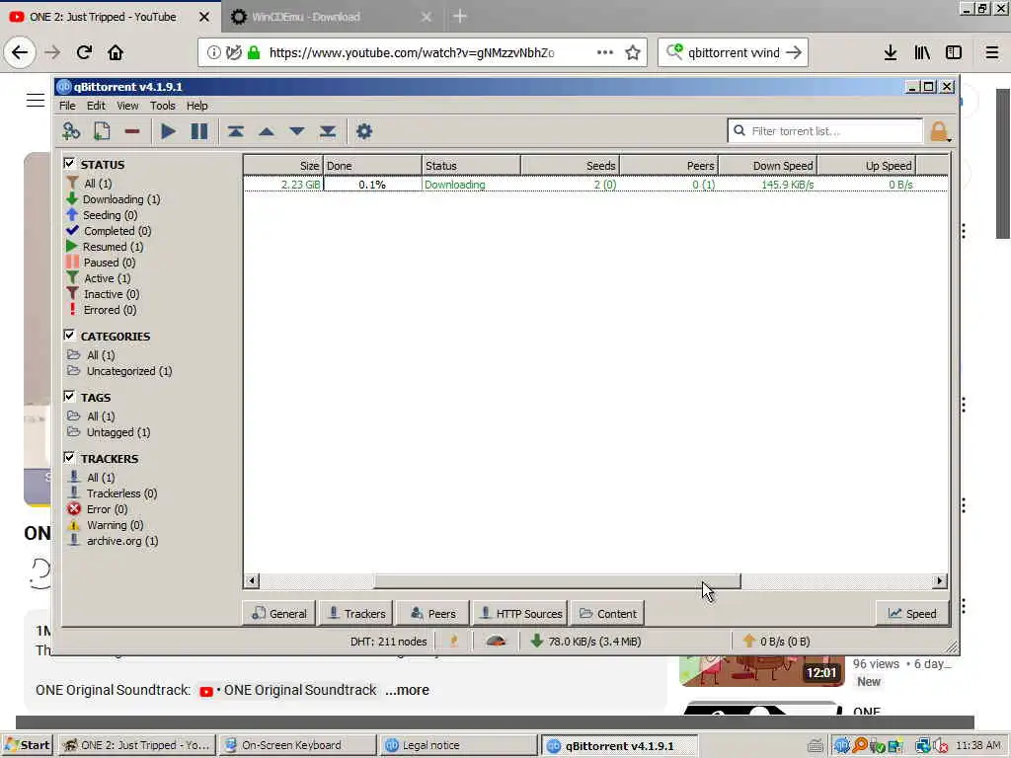This screenshot has height=758, width=1011.
Task: Sort by the Seeds column header
Action: pos(570,166)
